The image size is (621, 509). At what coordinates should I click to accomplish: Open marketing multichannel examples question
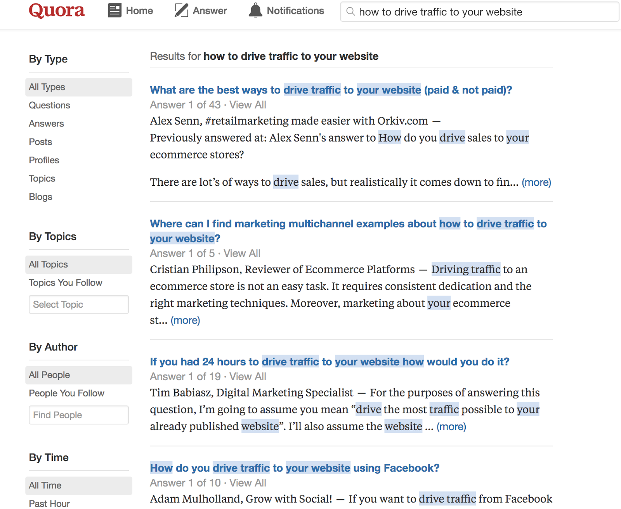348,231
